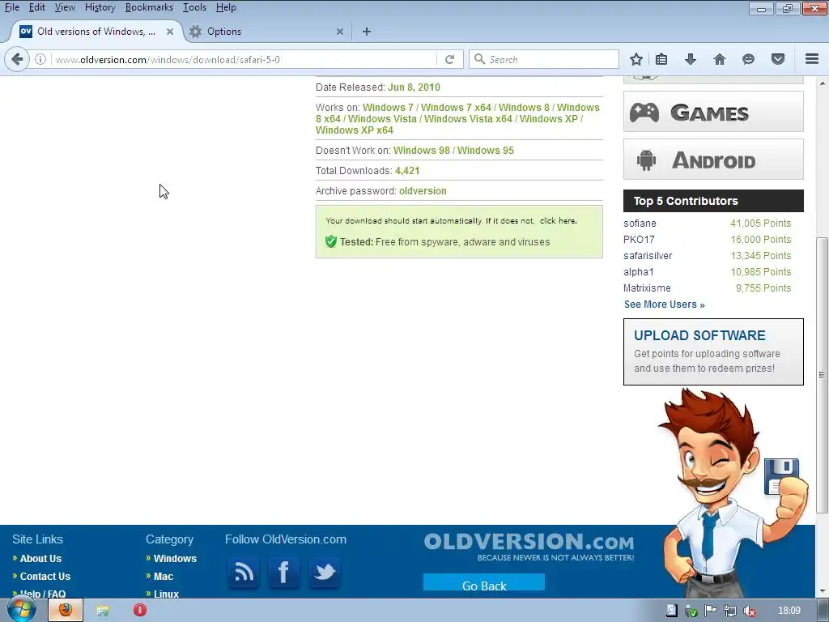Screen dimensions: 829x622
Task: Open the downloads arrow panel
Action: tap(690, 59)
